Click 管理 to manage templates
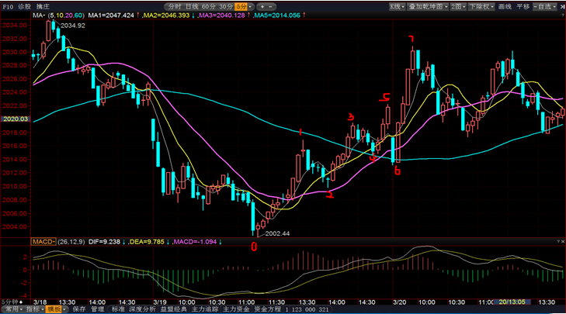 97,309
